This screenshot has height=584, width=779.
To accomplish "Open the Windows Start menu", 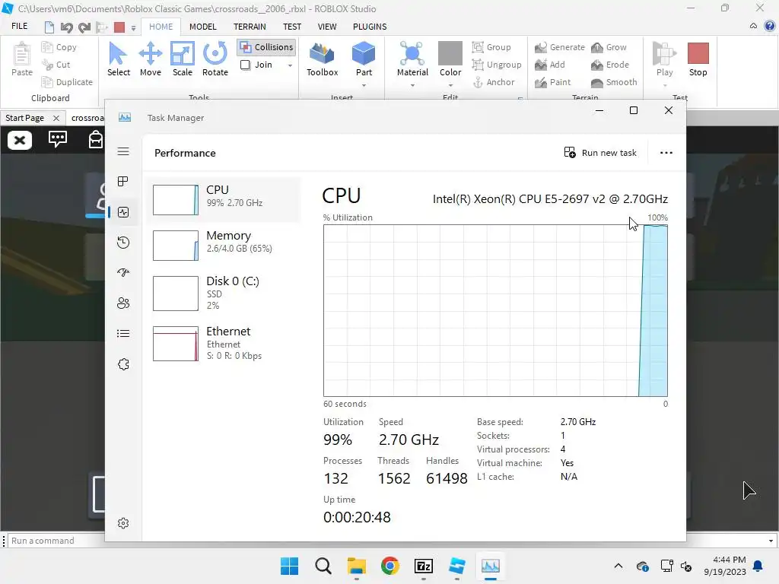I will click(x=289, y=566).
